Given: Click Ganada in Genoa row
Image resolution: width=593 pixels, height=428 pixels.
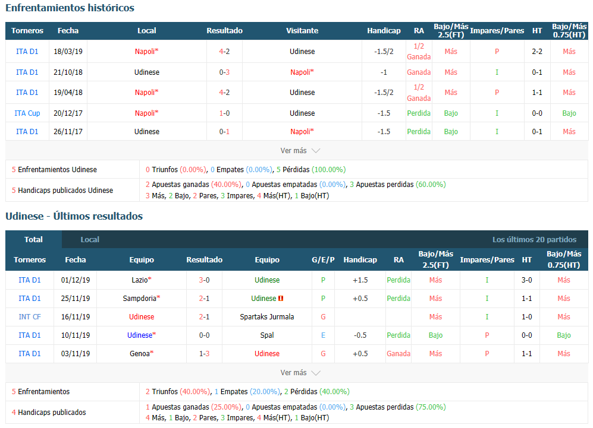Looking at the screenshot, I should tap(399, 353).
